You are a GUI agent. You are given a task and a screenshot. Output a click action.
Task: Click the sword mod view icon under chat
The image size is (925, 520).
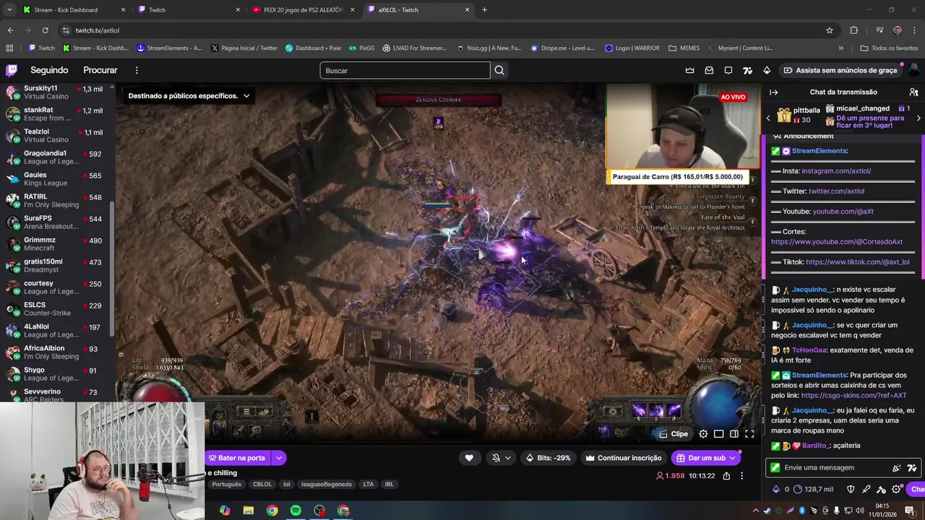click(x=866, y=489)
